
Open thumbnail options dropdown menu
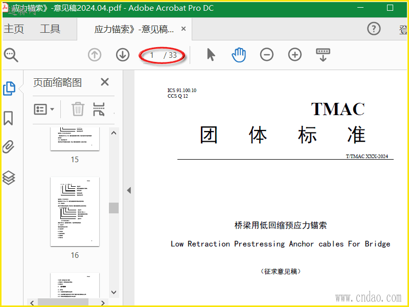pyautogui.click(x=44, y=109)
